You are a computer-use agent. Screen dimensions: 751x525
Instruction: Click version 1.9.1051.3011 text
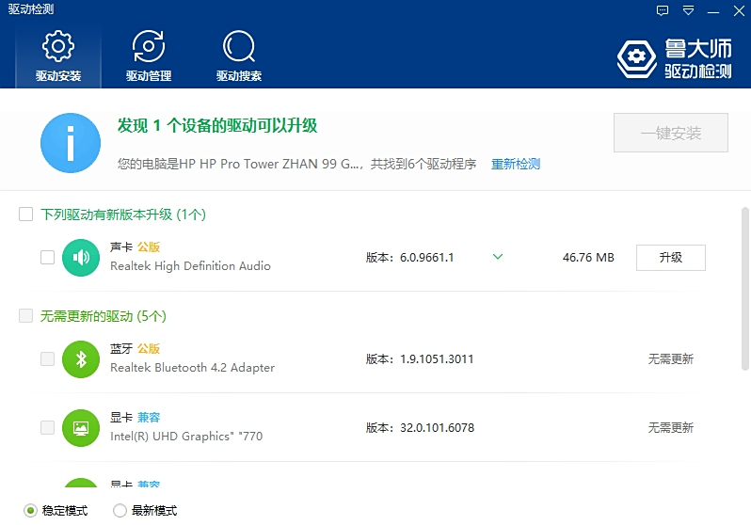[x=437, y=358]
